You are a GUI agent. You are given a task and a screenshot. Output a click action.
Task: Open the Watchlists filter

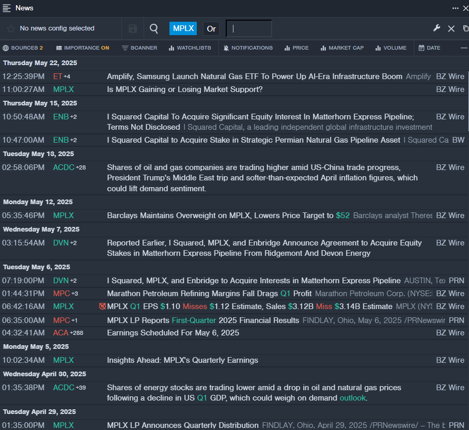[190, 48]
